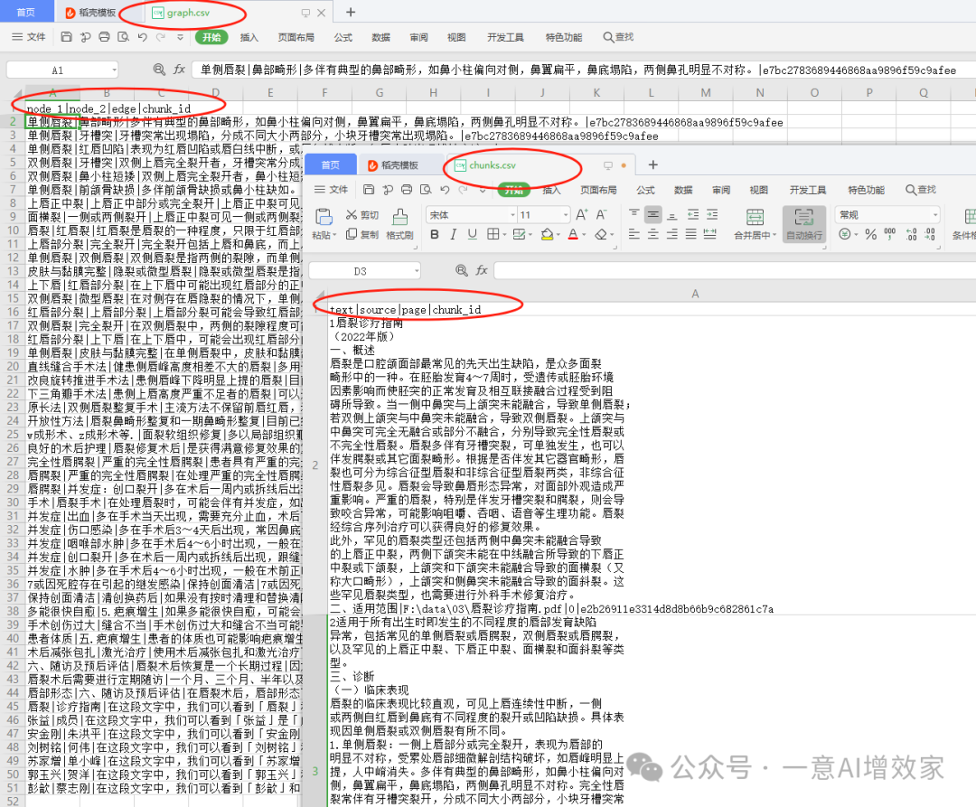This screenshot has width=976, height=807.
Task: Select column G header in graph.csv
Action: [x=379, y=93]
